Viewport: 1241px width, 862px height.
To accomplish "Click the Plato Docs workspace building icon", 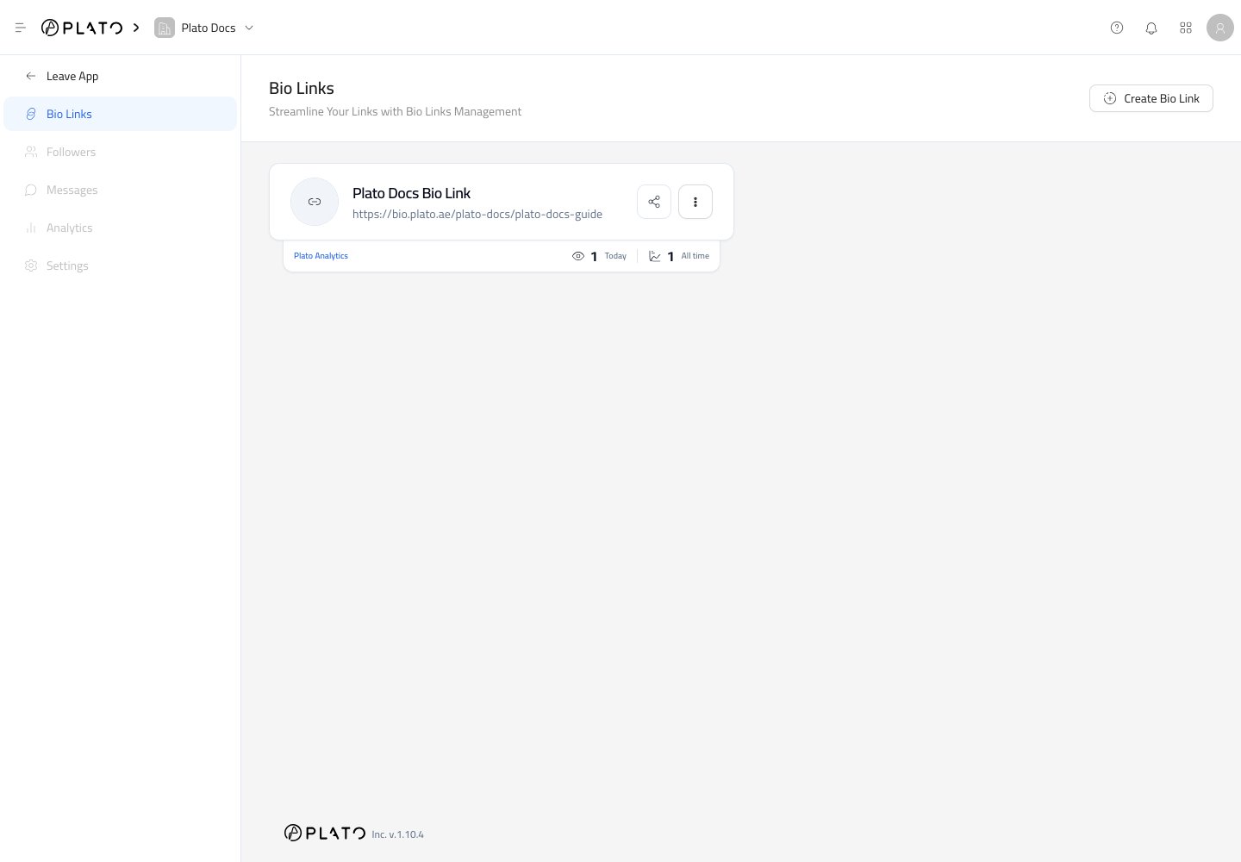I will tap(165, 28).
